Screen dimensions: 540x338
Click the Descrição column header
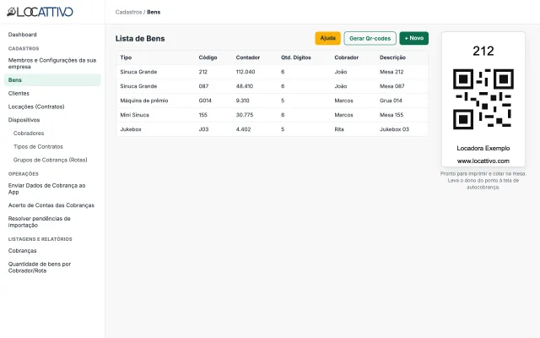point(392,57)
